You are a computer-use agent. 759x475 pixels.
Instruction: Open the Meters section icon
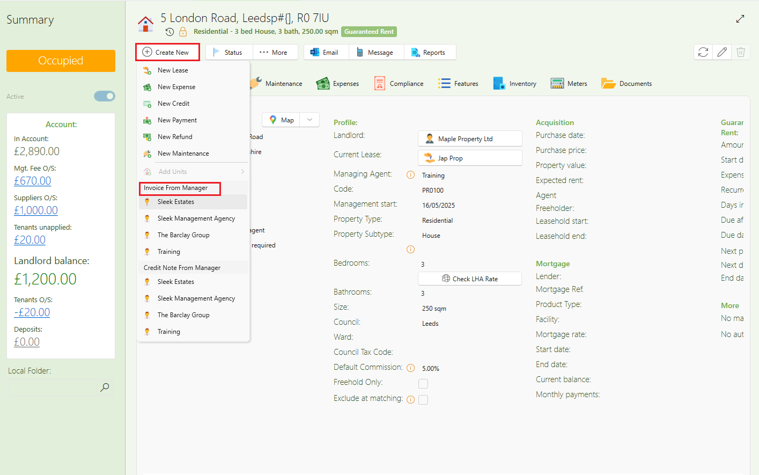[557, 83]
